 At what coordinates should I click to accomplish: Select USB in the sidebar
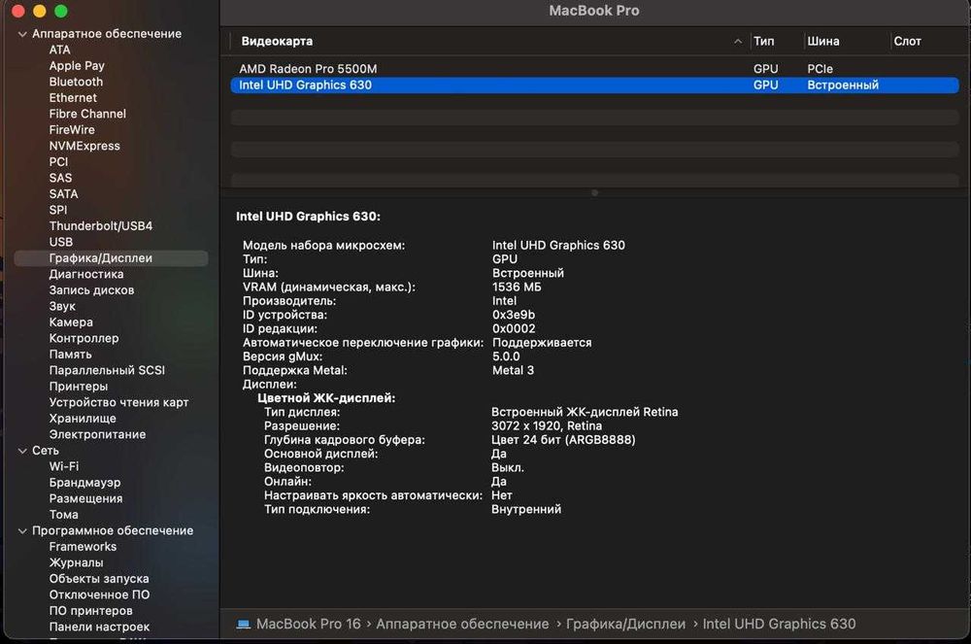(x=60, y=242)
